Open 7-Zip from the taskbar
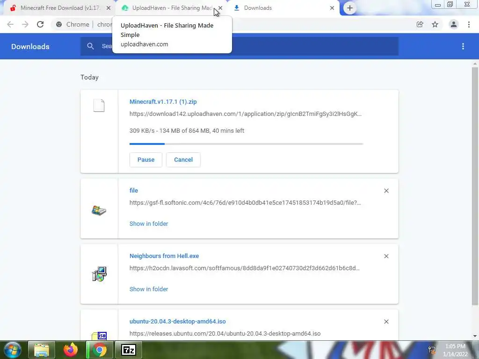The image size is (479, 359). 128,350
